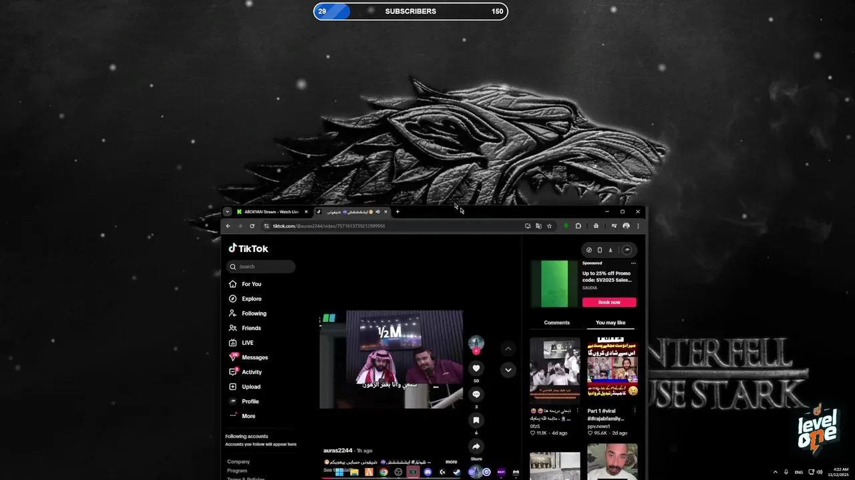
Task: Open the tab search dropdown arrow
Action: (227, 212)
